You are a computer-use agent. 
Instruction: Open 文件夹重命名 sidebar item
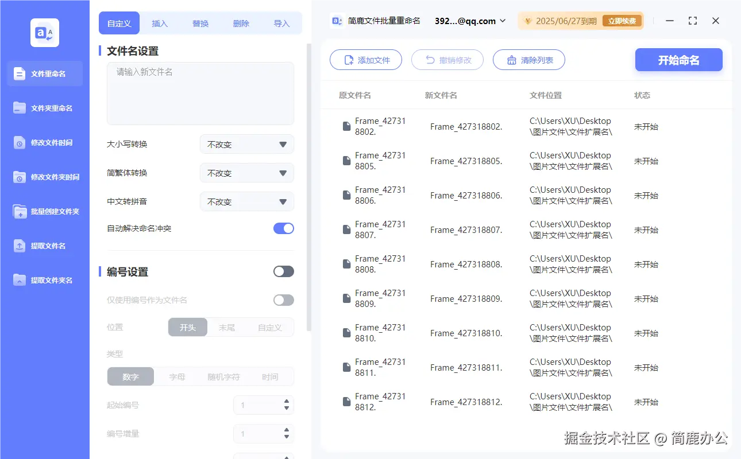pyautogui.click(x=45, y=108)
